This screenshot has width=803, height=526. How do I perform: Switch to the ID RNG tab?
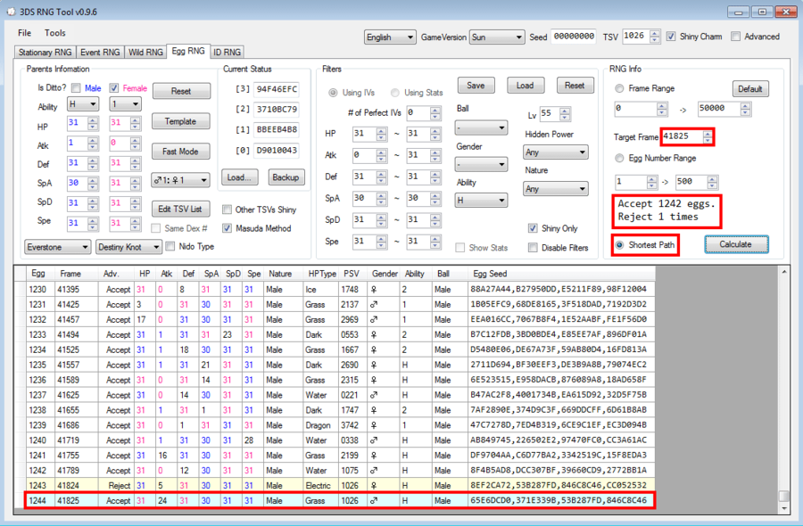227,53
